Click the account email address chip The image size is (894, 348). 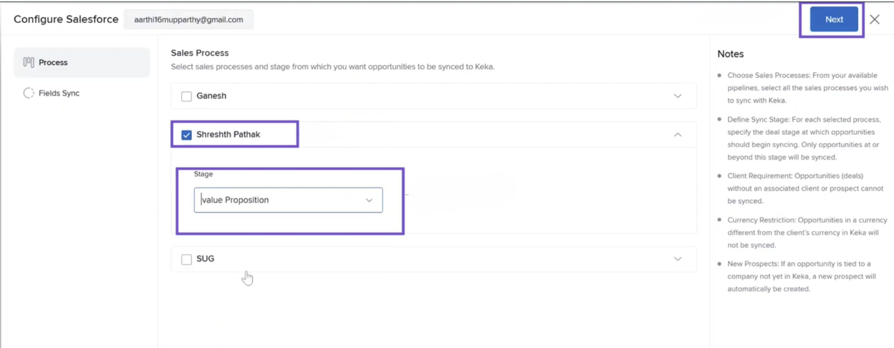pos(188,20)
